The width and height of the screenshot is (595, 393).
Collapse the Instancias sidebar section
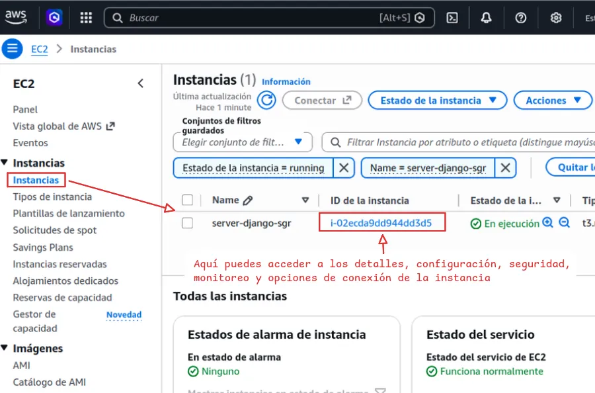5,163
